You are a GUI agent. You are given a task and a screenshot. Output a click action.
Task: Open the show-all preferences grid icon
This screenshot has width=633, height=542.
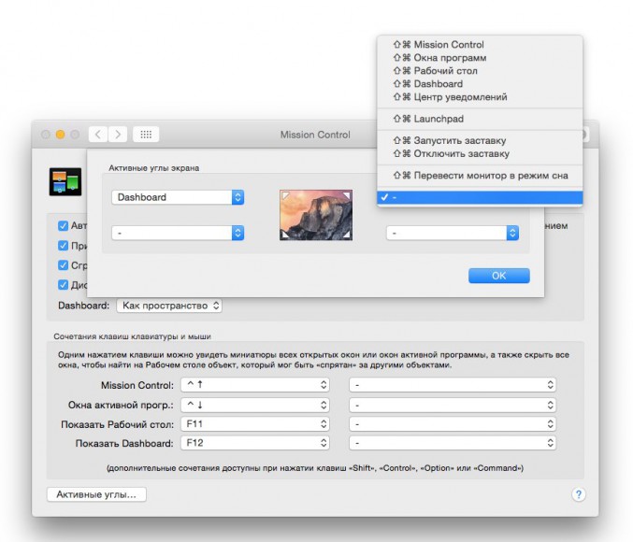pyautogui.click(x=145, y=135)
